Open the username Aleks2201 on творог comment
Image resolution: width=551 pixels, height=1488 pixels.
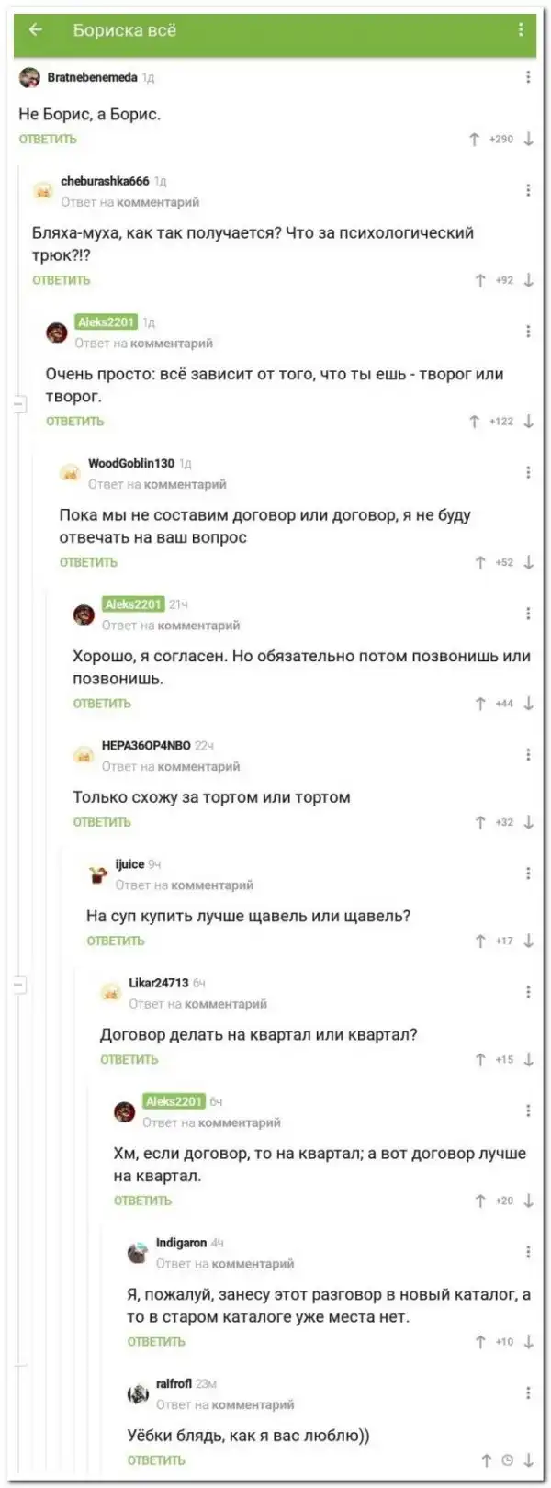point(107,322)
